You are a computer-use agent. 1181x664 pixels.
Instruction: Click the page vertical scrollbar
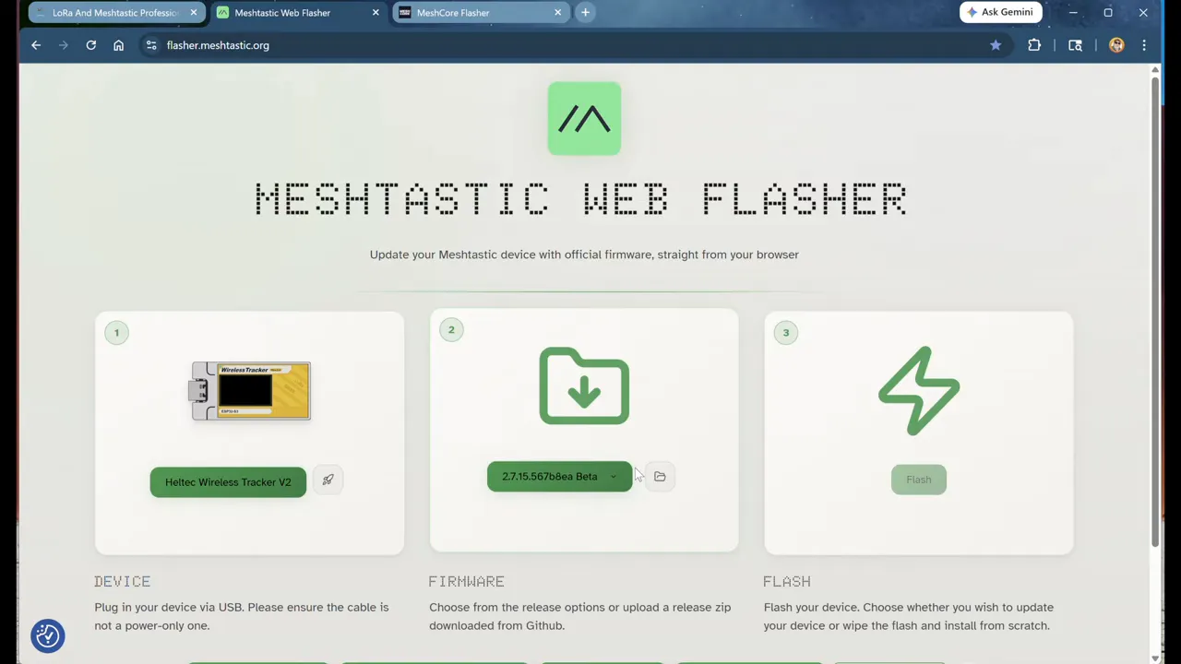click(x=1154, y=314)
